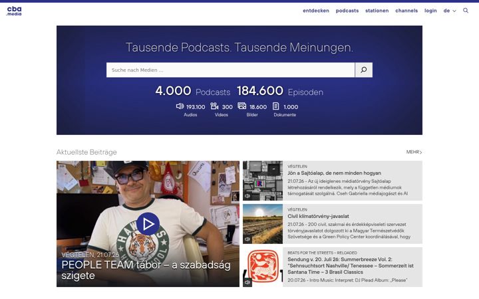Image resolution: width=479 pixels, height=299 pixels.
Task: Open the entdecken menu
Action: [x=316, y=11]
